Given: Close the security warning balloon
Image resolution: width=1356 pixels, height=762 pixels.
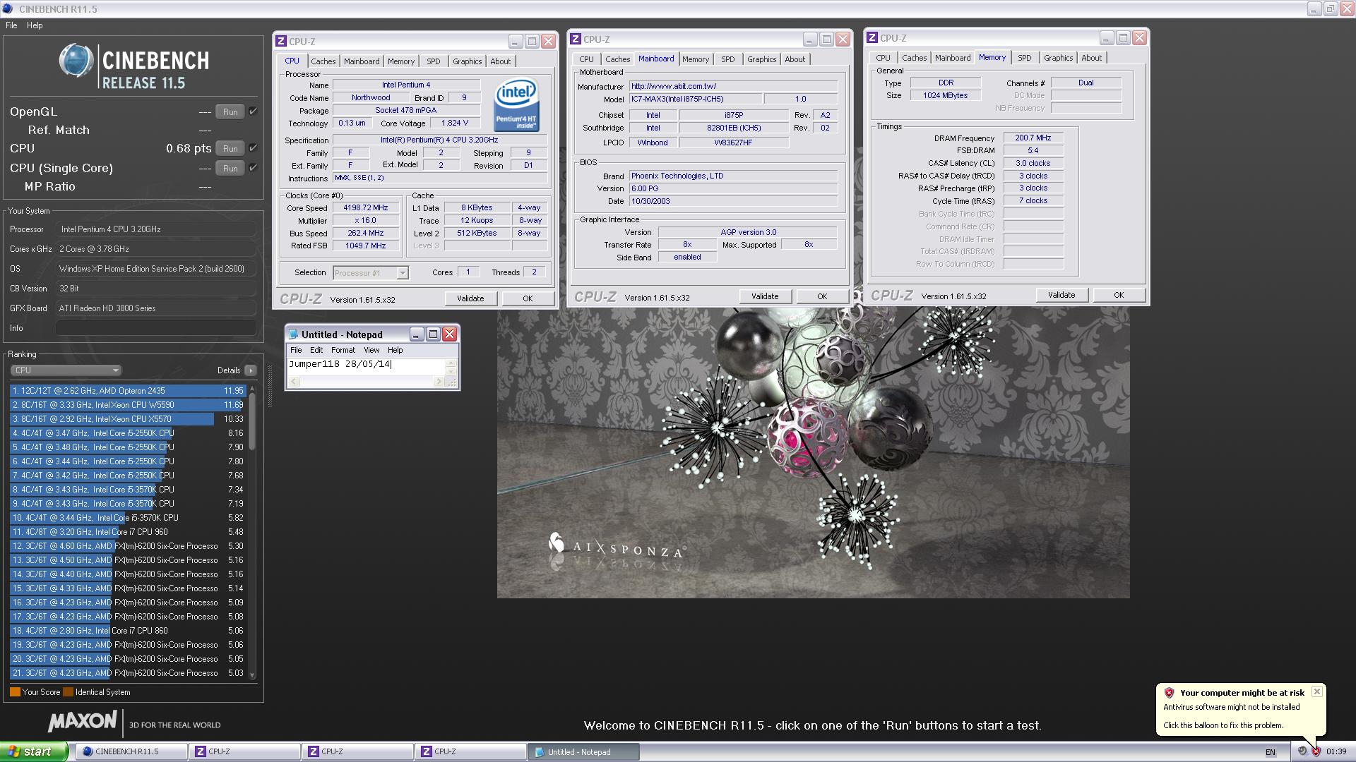Looking at the screenshot, I should [x=1316, y=692].
